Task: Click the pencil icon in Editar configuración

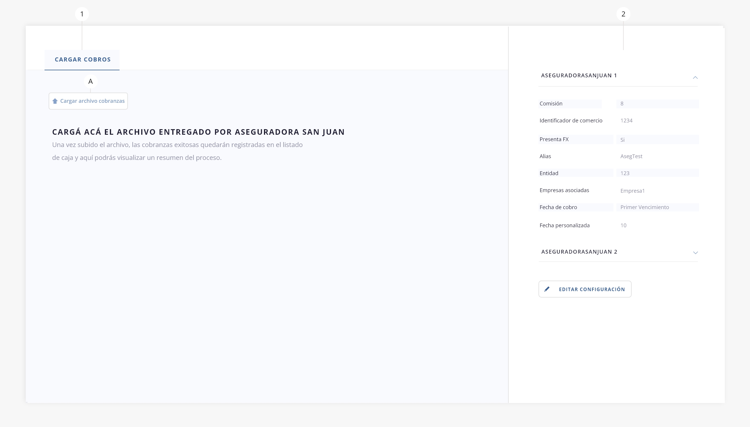Action: click(547, 289)
